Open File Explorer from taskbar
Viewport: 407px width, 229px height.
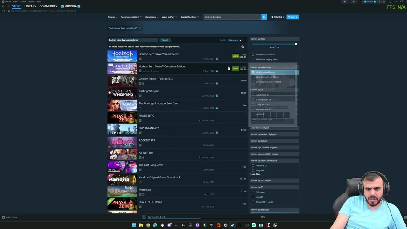tap(141, 225)
